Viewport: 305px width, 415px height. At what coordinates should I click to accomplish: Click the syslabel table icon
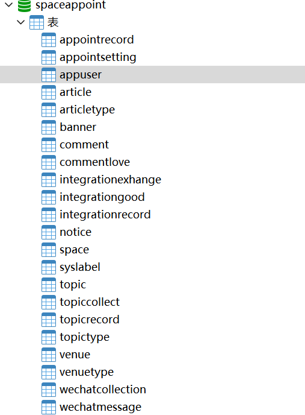click(49, 267)
